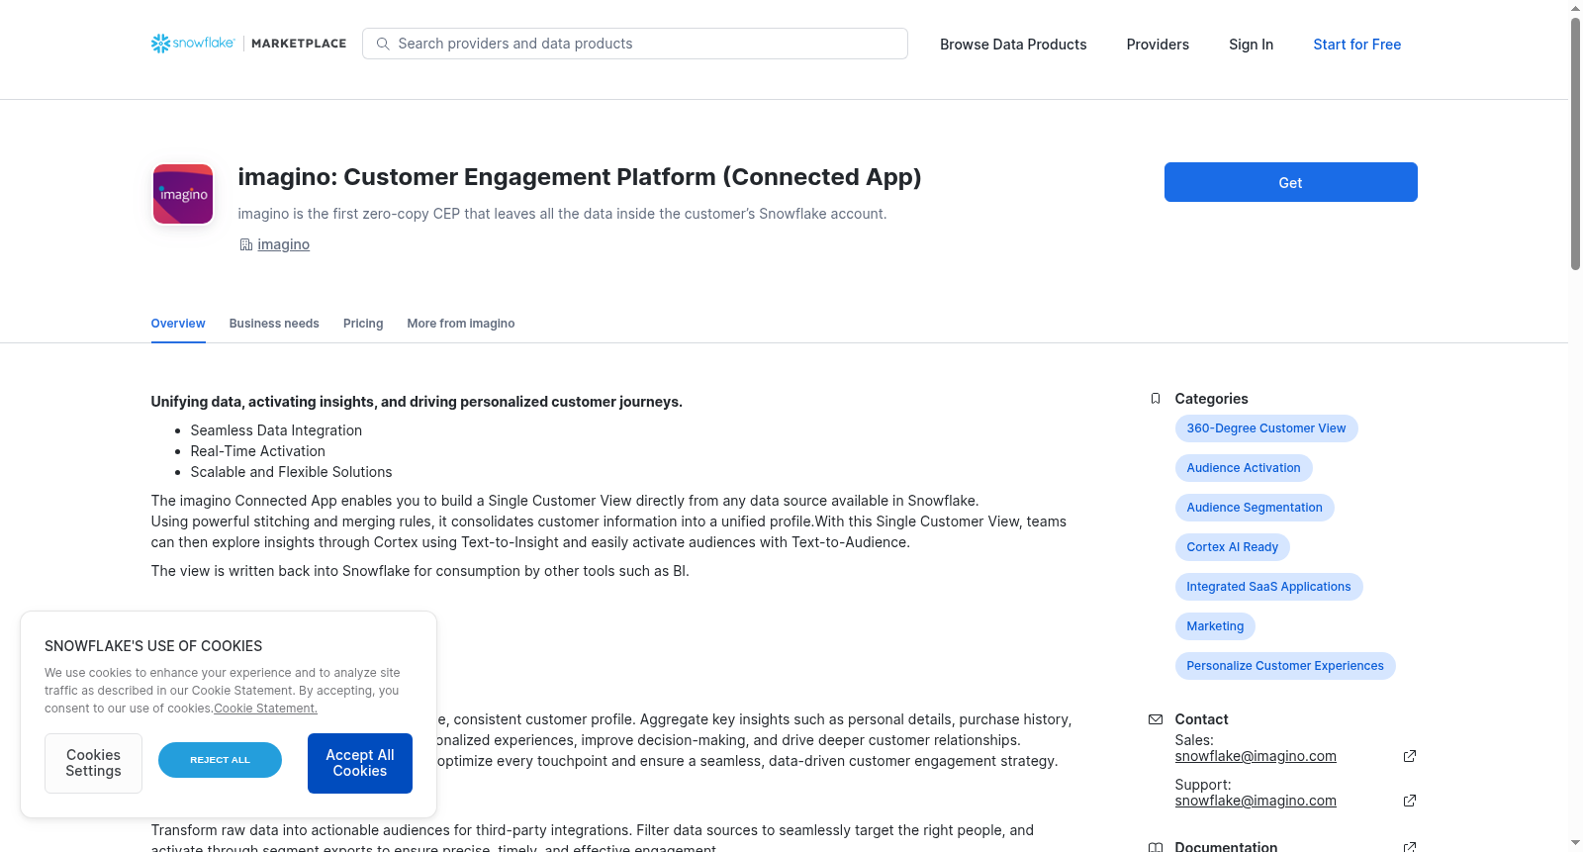Screen dimensions: 1583x852
Task: Open the More from imagino tab
Action: coord(461,324)
